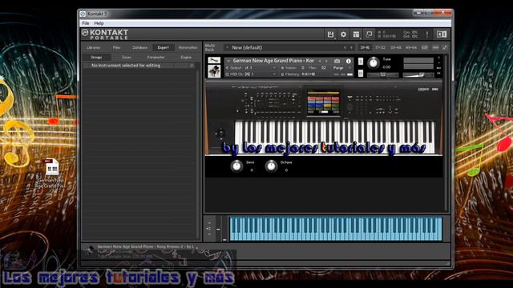The height and width of the screenshot is (288, 513).
Task: Open the Purge dropdown menu
Action: [342, 68]
